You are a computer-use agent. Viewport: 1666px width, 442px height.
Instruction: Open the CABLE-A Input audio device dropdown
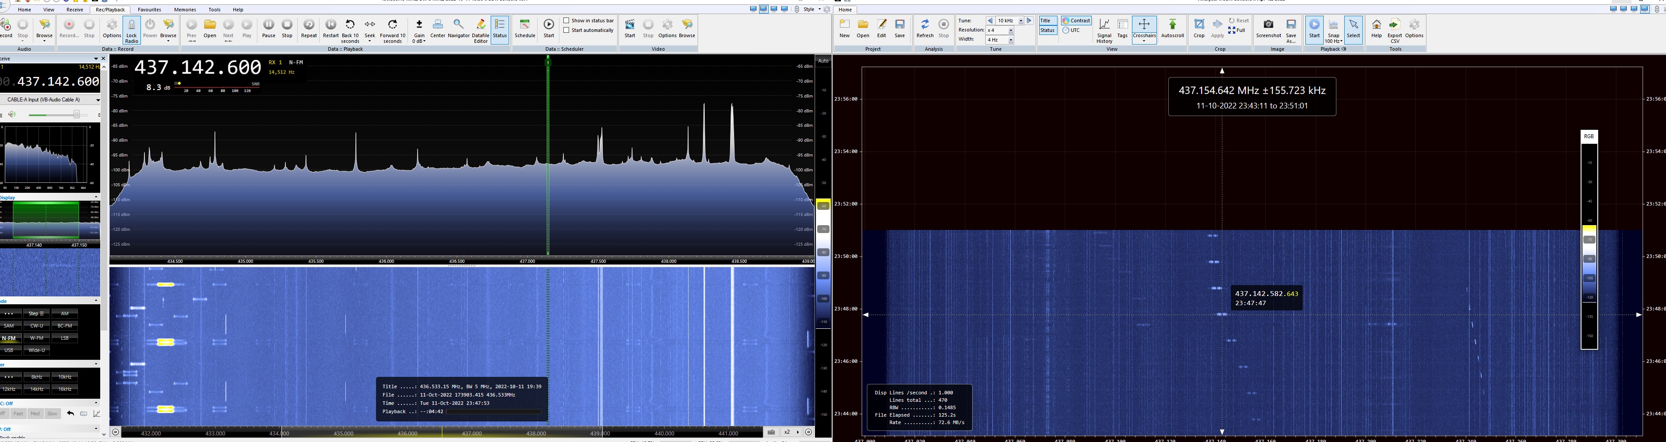(97, 100)
